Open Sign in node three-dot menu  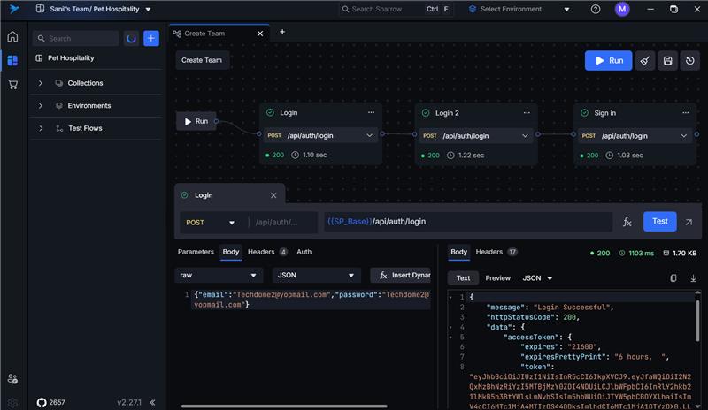tap(685, 113)
